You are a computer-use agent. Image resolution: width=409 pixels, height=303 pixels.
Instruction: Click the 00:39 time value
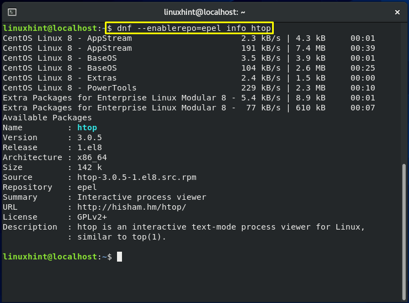tap(363, 48)
